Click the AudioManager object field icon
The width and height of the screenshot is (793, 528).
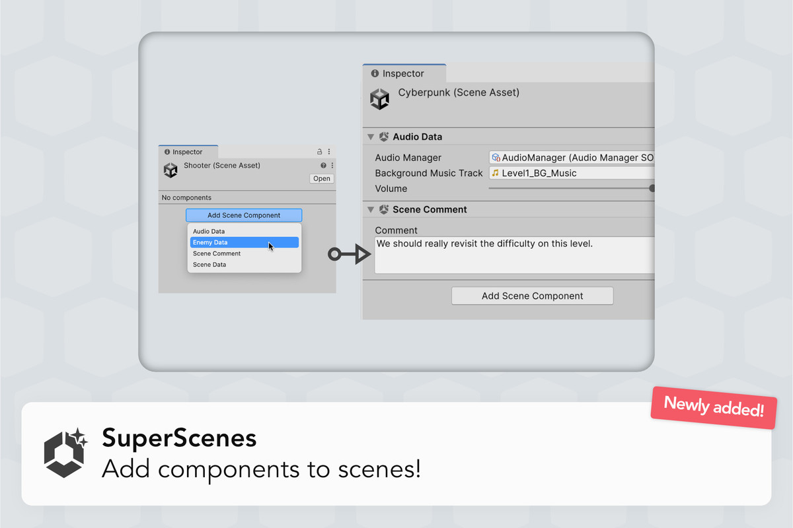click(496, 158)
